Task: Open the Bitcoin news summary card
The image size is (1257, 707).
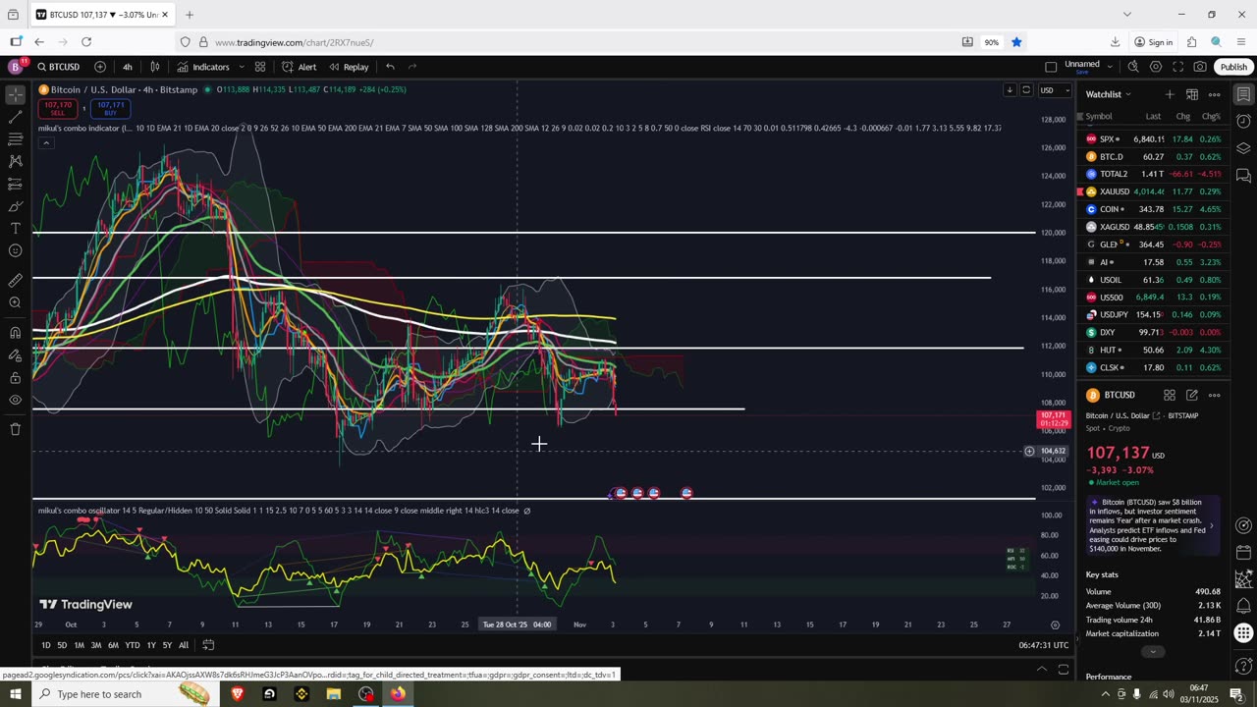Action: [1153, 525]
